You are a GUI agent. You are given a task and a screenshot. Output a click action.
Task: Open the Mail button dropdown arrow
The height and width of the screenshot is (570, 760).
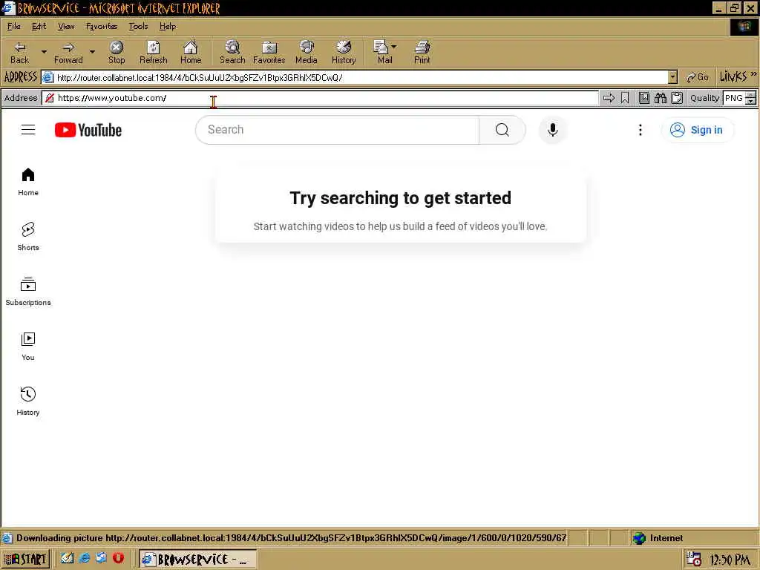(x=393, y=47)
